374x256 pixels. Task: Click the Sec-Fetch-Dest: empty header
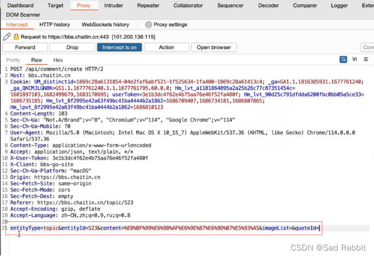[x=42, y=196]
